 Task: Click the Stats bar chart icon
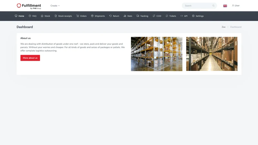click(x=125, y=16)
